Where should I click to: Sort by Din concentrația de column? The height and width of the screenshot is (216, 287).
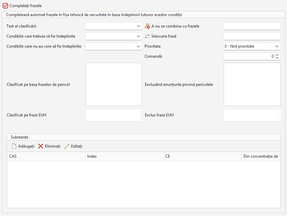261,156
